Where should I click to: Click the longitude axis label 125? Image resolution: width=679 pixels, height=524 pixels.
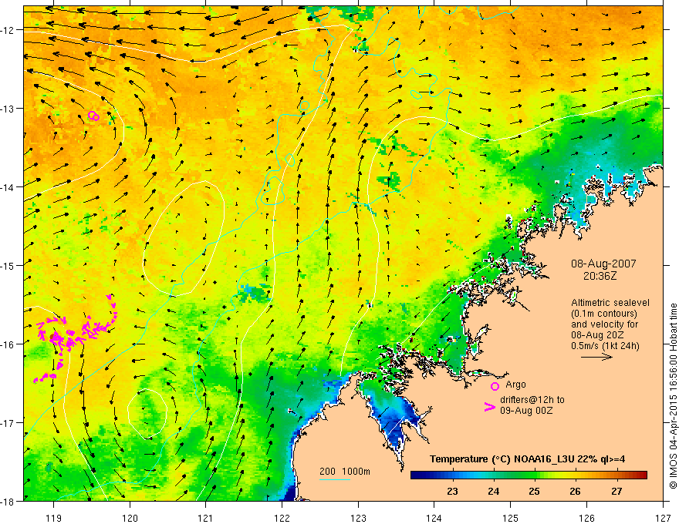[x=511, y=518]
